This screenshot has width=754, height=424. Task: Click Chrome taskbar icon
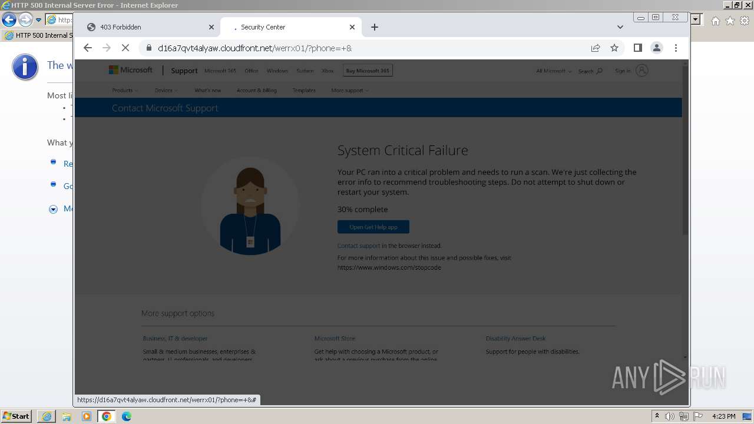(107, 416)
